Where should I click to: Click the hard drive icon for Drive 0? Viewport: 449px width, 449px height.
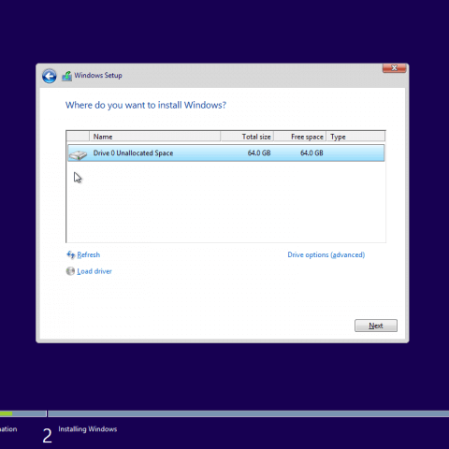pyautogui.click(x=79, y=154)
